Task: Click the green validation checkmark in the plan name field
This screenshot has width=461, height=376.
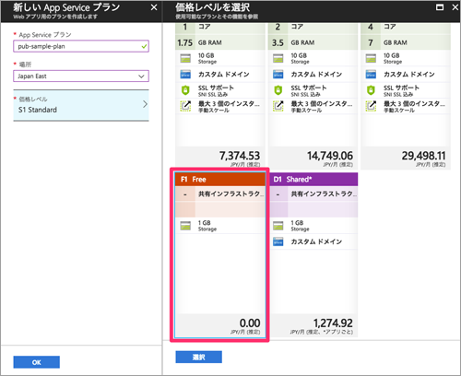Action: pos(144,47)
